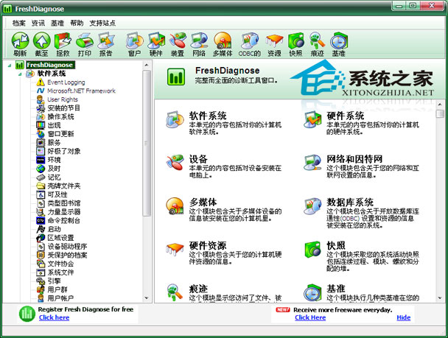
Task: Select 启动 tree item
Action: click(x=55, y=229)
